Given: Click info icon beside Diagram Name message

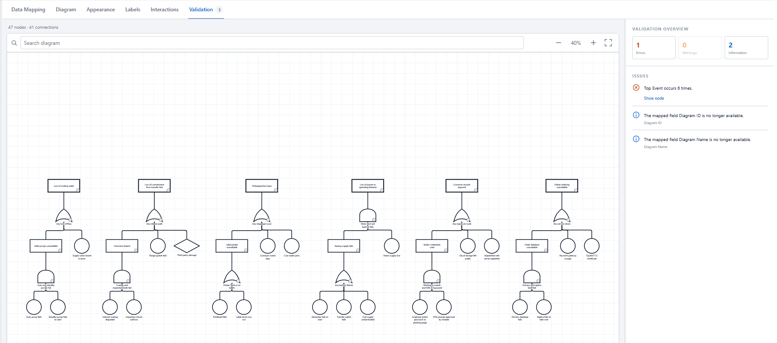Looking at the screenshot, I should 636,139.
